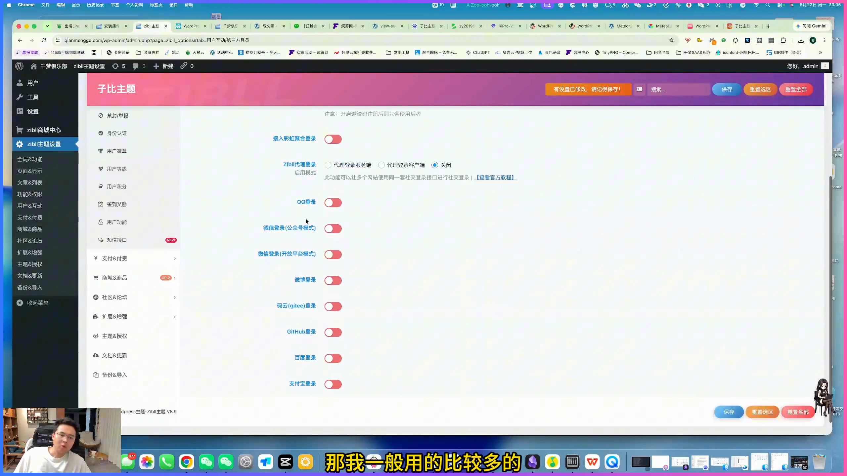Open the 千梦俱乐部 site home icon
The image size is (847, 476).
(33, 66)
